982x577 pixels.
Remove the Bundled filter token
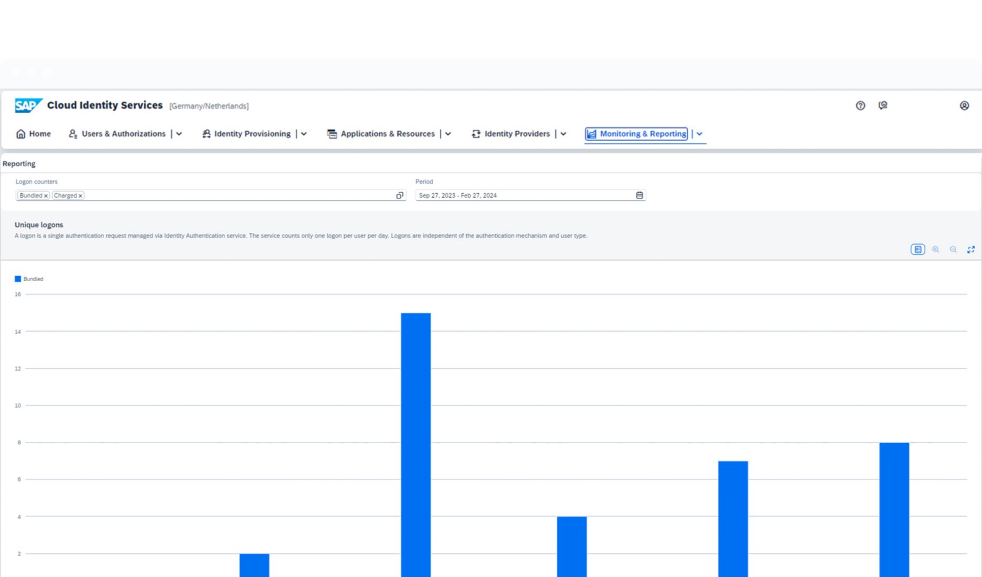click(46, 195)
